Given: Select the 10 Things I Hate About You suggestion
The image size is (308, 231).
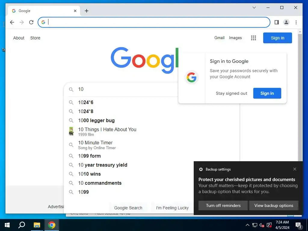Looking at the screenshot, I should [152, 132].
